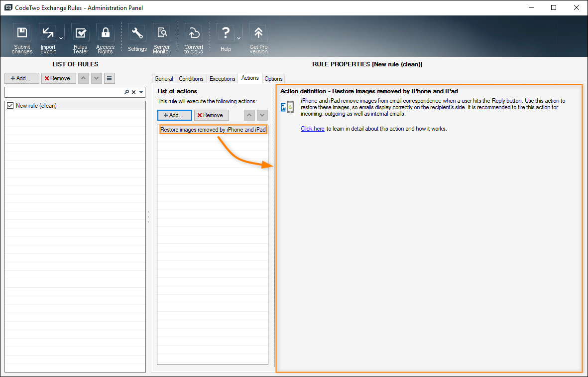Switch to the Exceptions tab
Screen dimensions: 588x377
click(x=223, y=78)
